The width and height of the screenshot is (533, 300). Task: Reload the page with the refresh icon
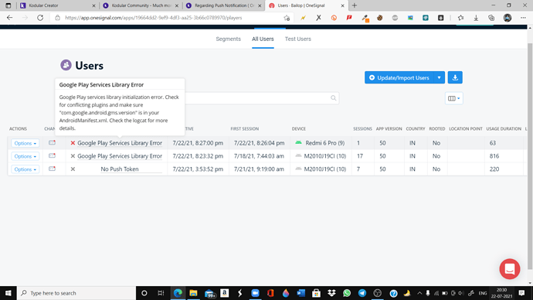(40, 18)
